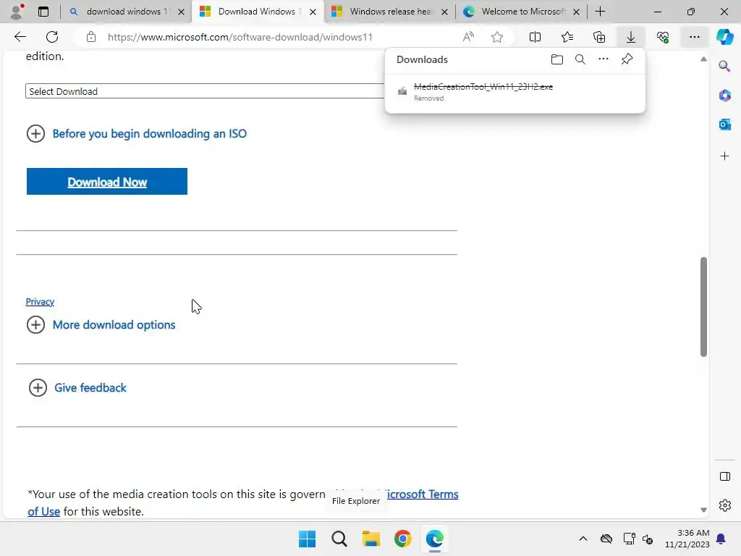Open a new browser tab
Screen dimensions: 741x556
coord(600,12)
